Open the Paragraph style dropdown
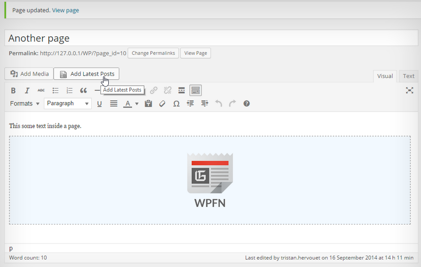The height and width of the screenshot is (267, 421). [x=68, y=103]
